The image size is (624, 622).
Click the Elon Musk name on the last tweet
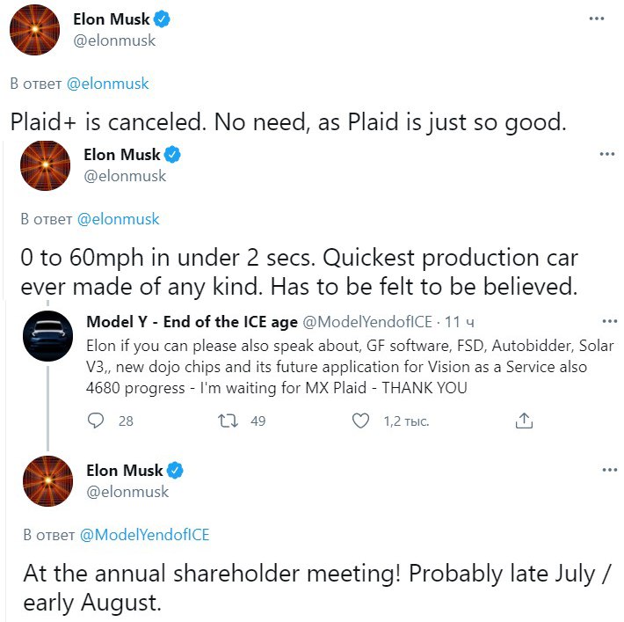pos(124,471)
